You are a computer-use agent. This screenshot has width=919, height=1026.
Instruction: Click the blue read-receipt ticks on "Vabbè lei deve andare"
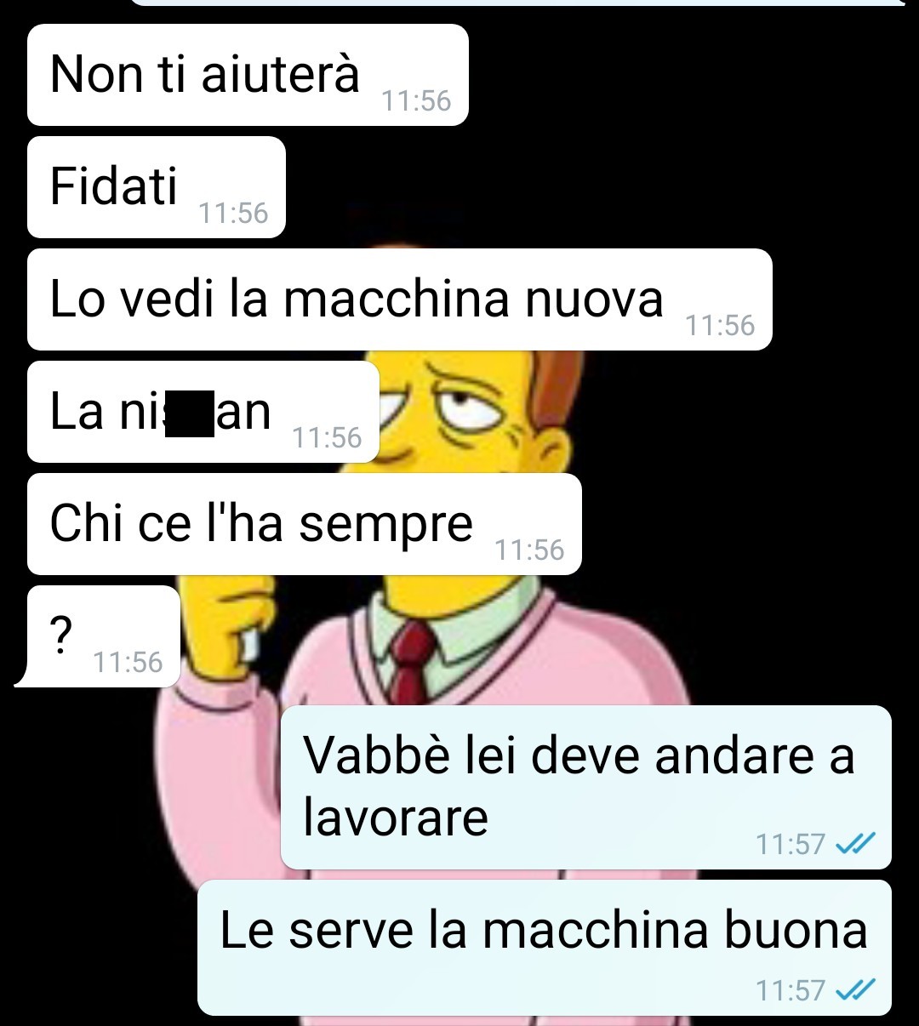[x=855, y=843]
